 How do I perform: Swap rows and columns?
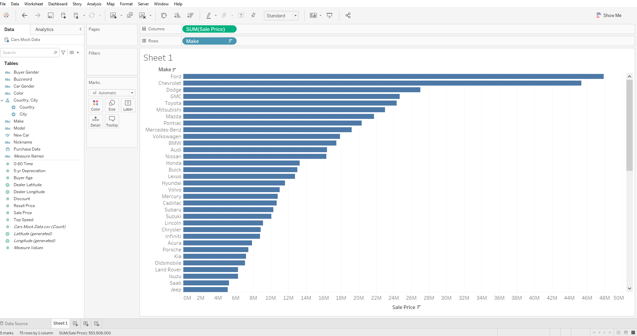click(164, 15)
